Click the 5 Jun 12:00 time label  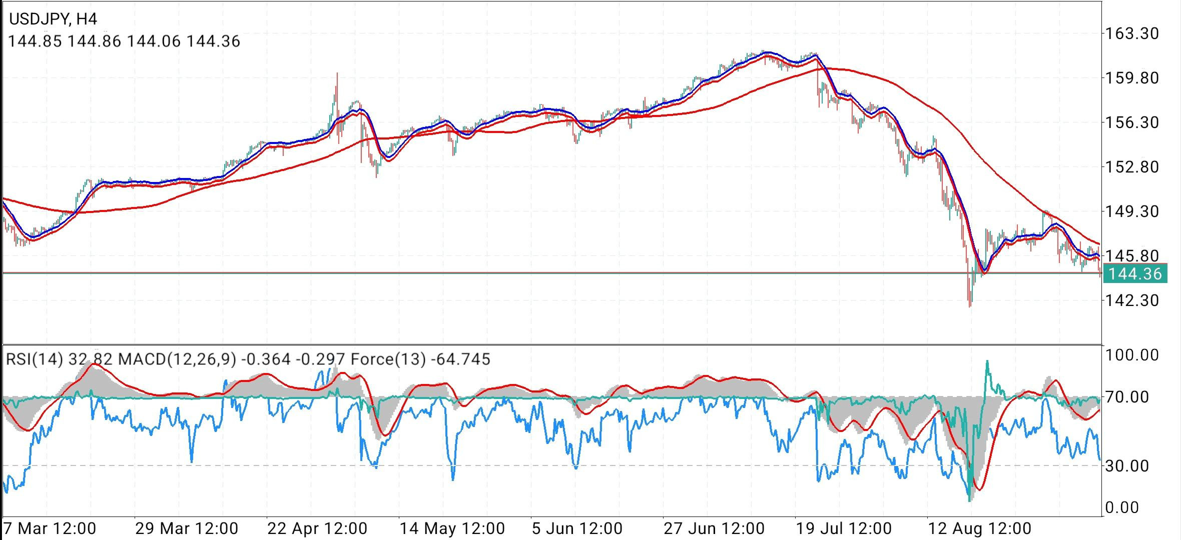tap(577, 528)
